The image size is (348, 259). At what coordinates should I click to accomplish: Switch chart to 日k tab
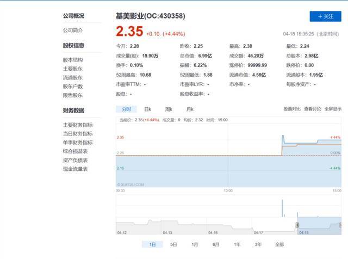147,109
